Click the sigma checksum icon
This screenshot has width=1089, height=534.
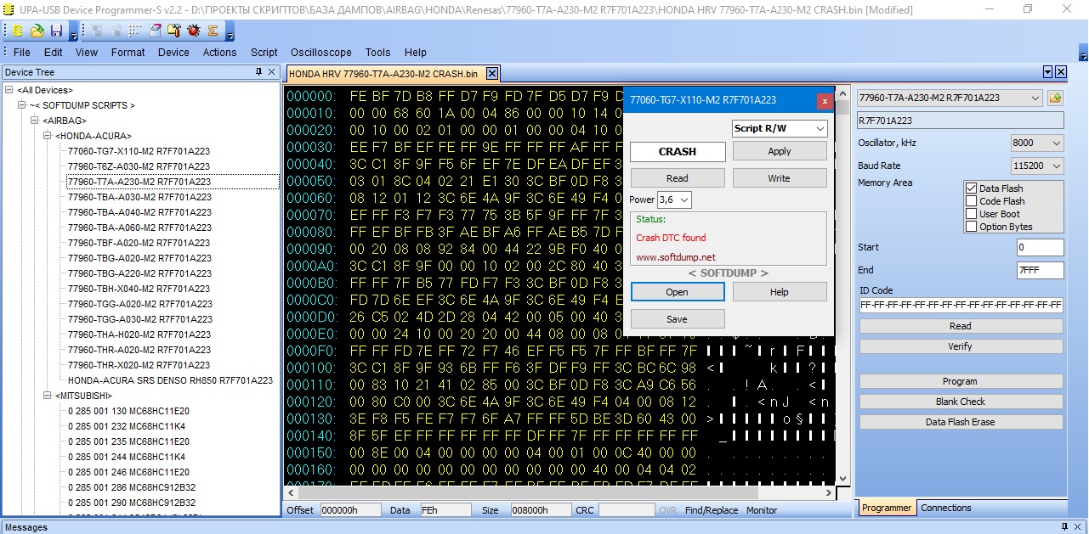point(212,31)
